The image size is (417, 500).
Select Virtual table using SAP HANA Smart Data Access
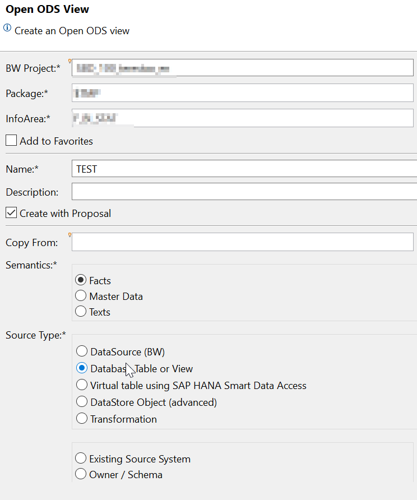(x=82, y=385)
